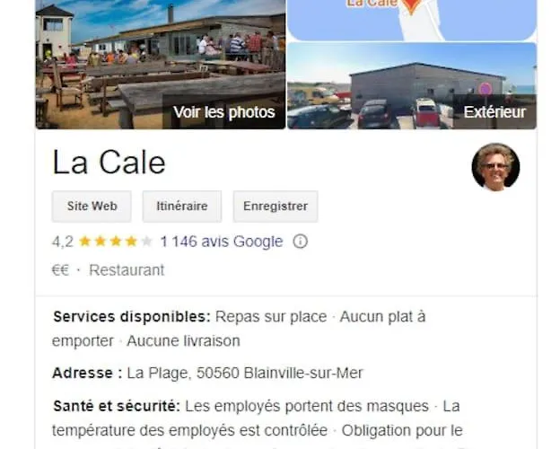
Task: Click the Services disponibles label
Action: (132, 317)
